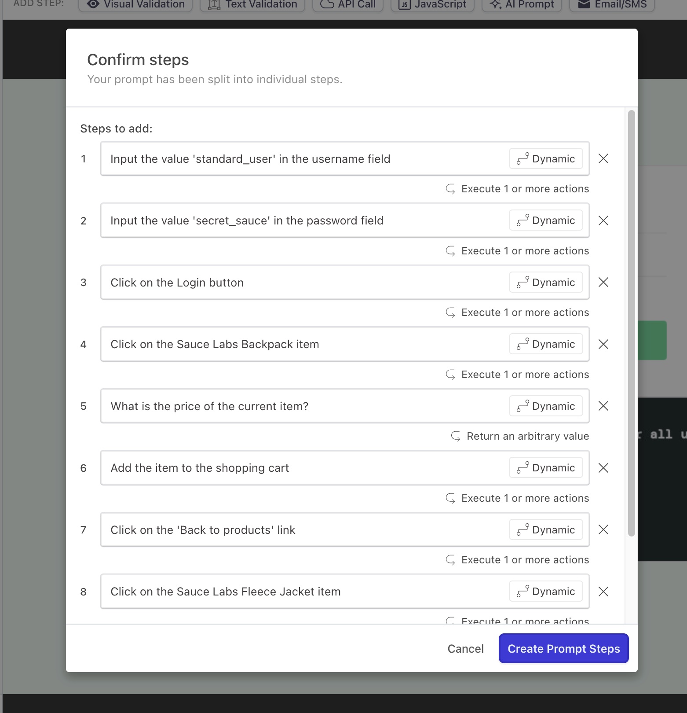Viewport: 687px width, 713px height.
Task: Remove step 6 Add item to shopping cart
Action: click(603, 468)
